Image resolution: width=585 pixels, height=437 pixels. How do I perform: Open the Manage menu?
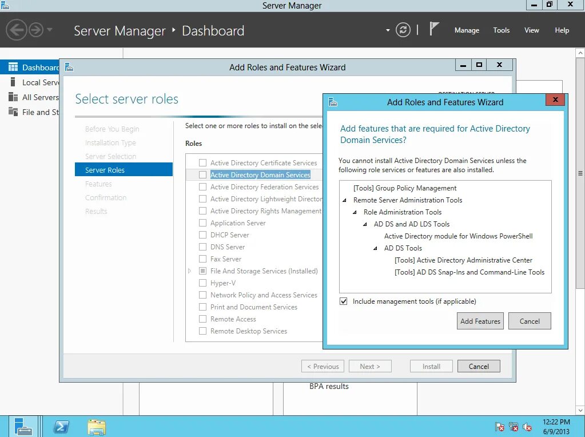[x=467, y=30]
